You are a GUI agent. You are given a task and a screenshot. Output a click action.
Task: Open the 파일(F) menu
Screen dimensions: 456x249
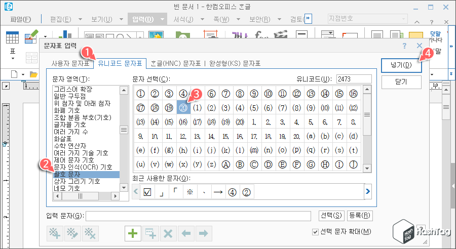point(21,19)
